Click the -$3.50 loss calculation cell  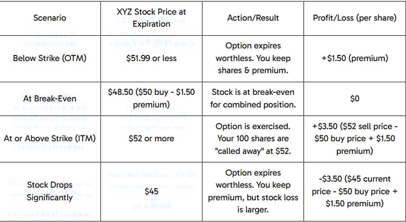click(355, 191)
